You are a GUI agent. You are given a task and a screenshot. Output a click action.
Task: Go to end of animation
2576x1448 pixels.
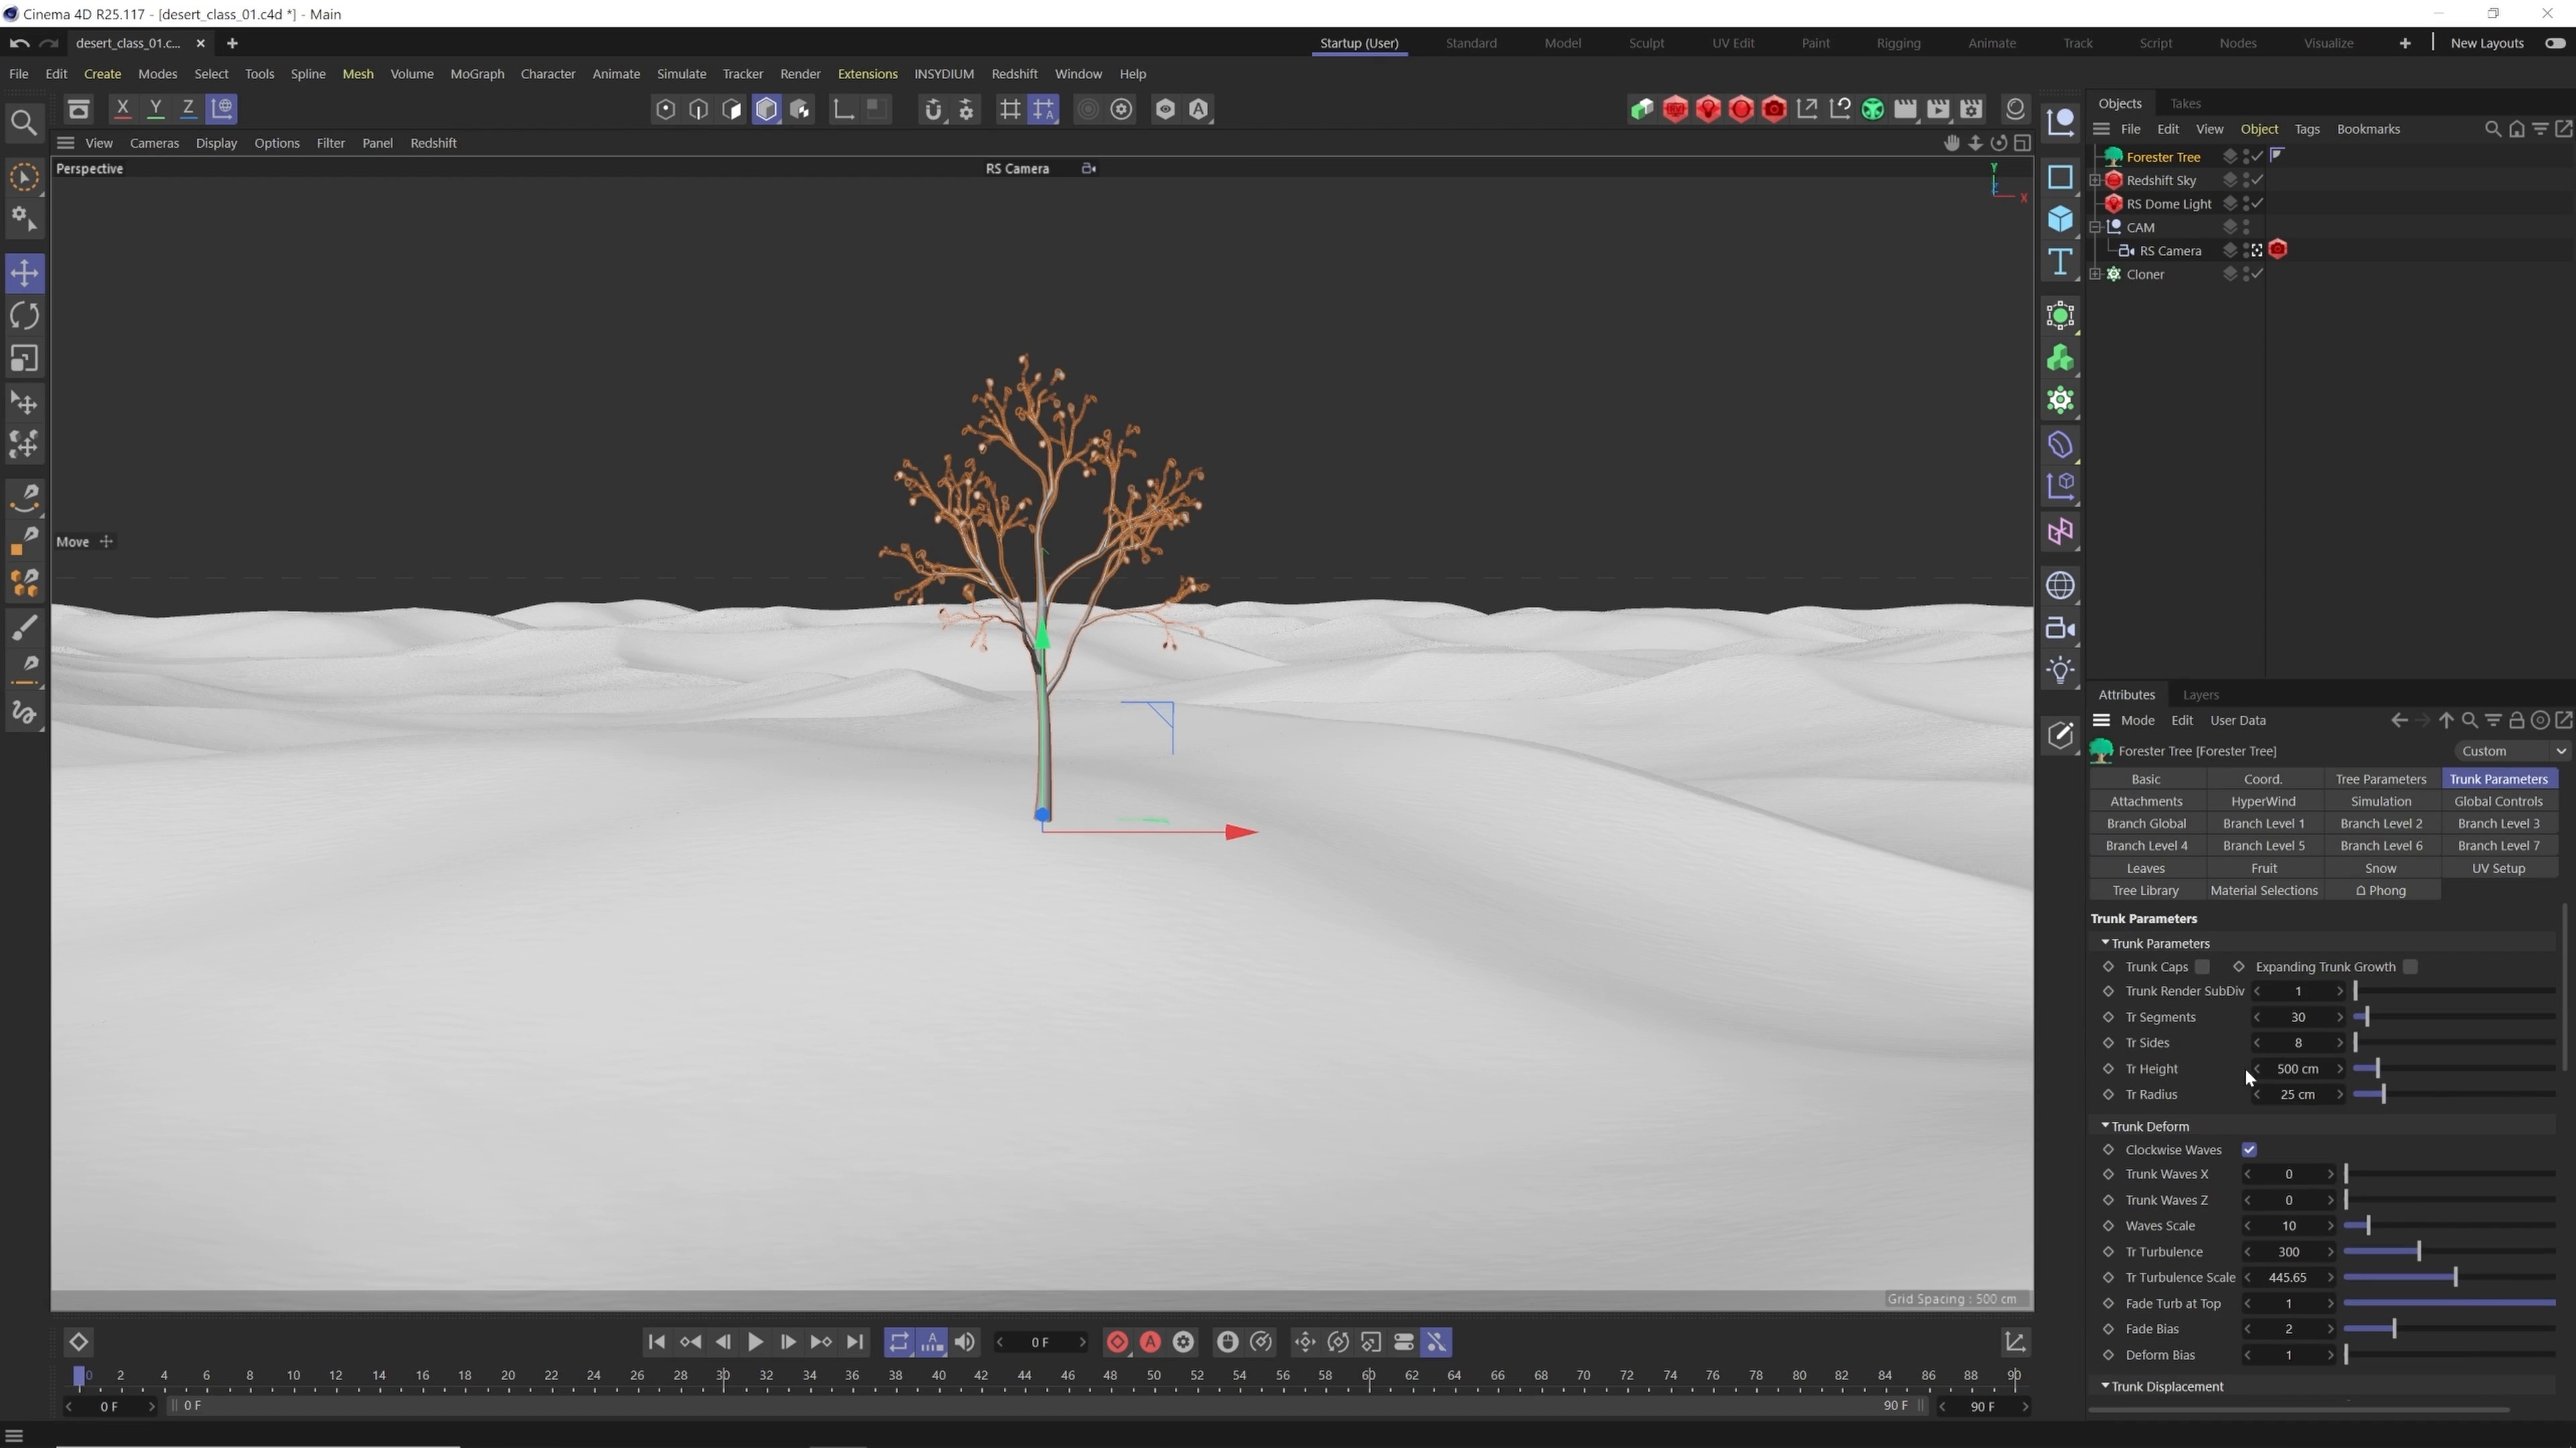[x=854, y=1342]
